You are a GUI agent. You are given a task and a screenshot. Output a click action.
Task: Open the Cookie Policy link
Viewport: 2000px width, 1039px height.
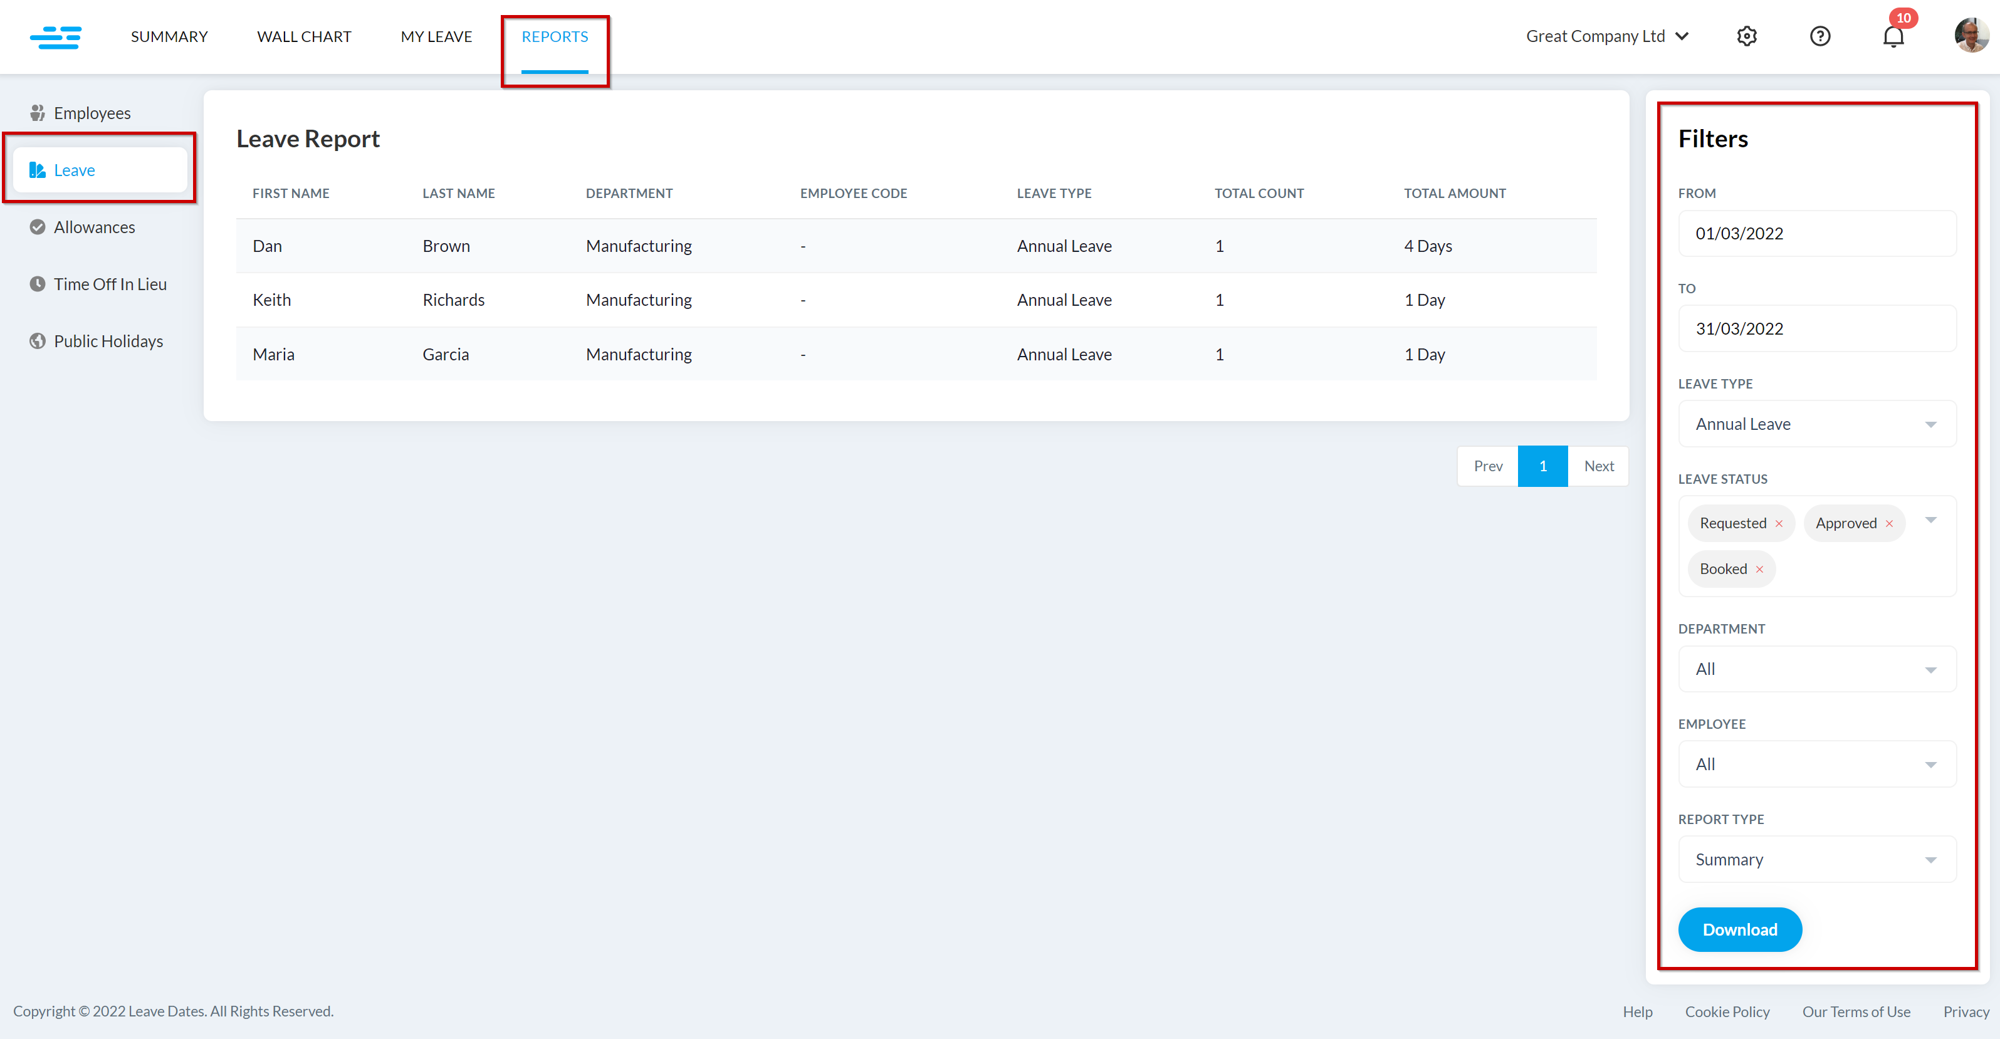click(1727, 1012)
